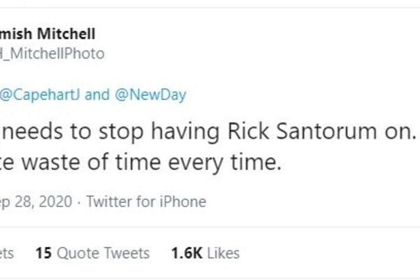Image resolution: width=420 pixels, height=280 pixels.
Task: Show the 1.6K Likes list
Action: (204, 253)
